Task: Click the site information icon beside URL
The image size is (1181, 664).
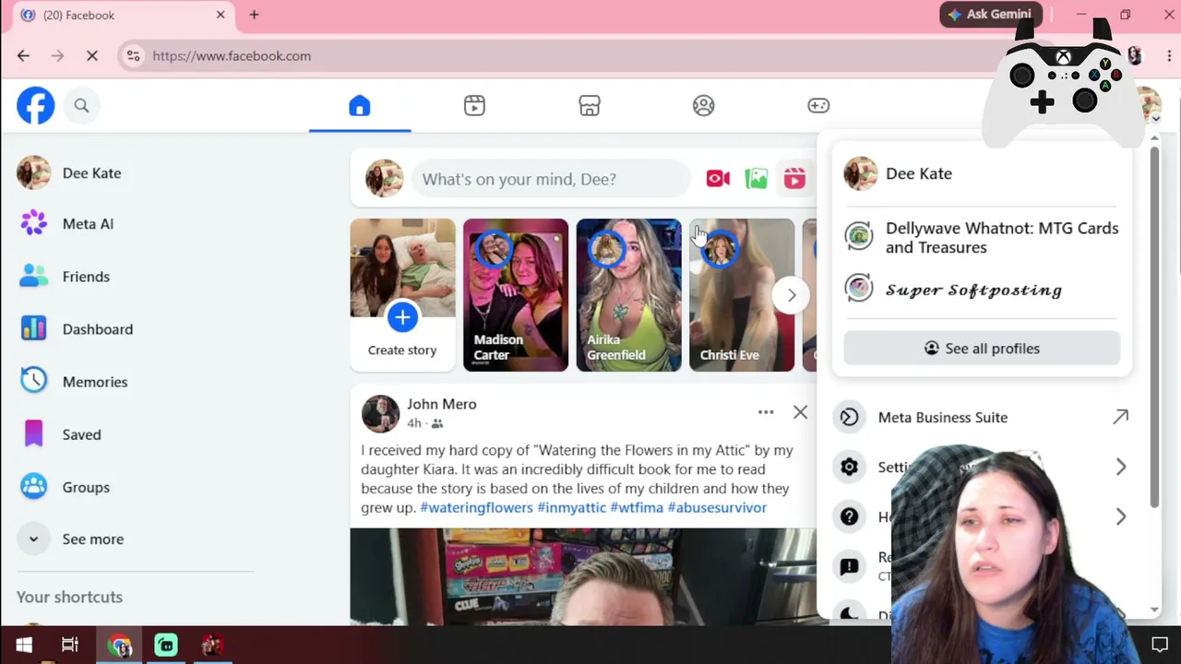Action: click(x=134, y=56)
